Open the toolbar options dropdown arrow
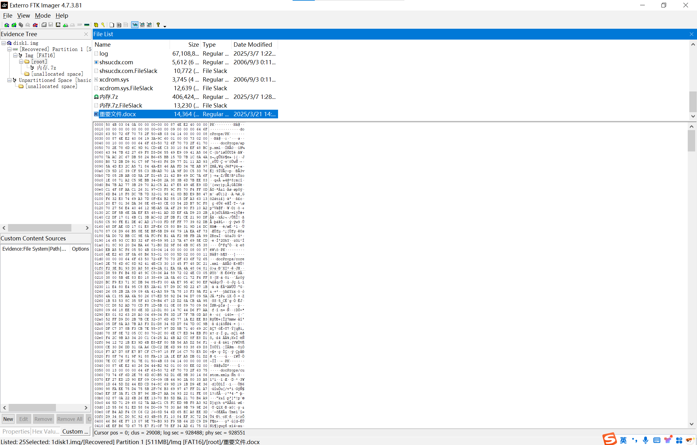This screenshot has width=697, height=445. [x=165, y=26]
